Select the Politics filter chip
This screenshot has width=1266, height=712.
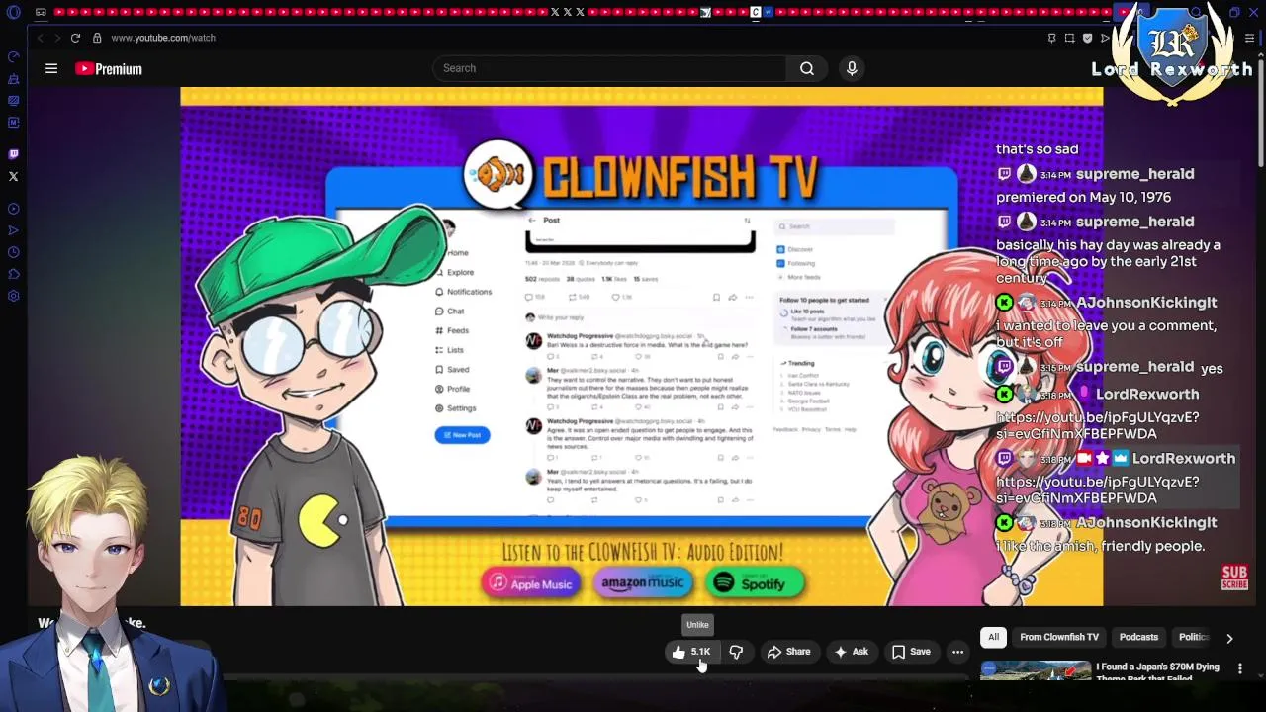(x=1193, y=638)
